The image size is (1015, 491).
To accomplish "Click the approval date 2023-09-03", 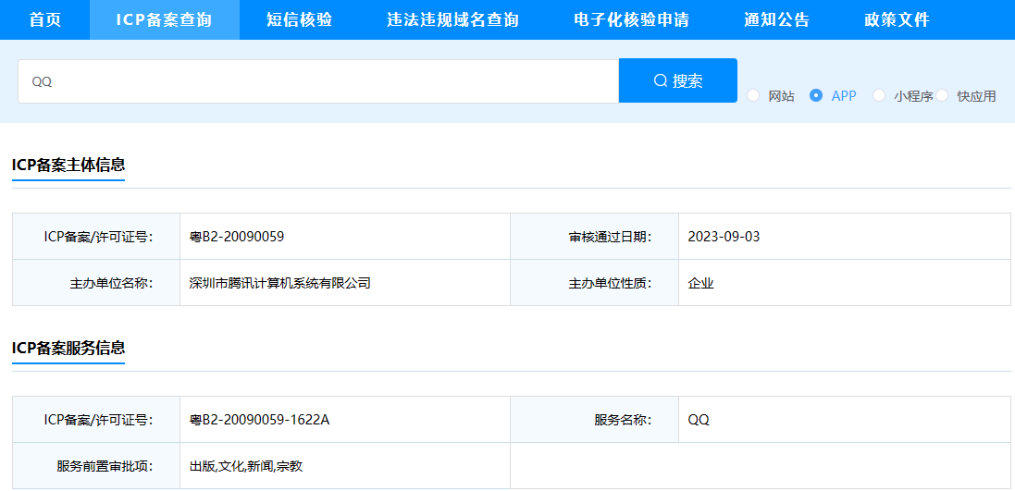I will (x=724, y=237).
